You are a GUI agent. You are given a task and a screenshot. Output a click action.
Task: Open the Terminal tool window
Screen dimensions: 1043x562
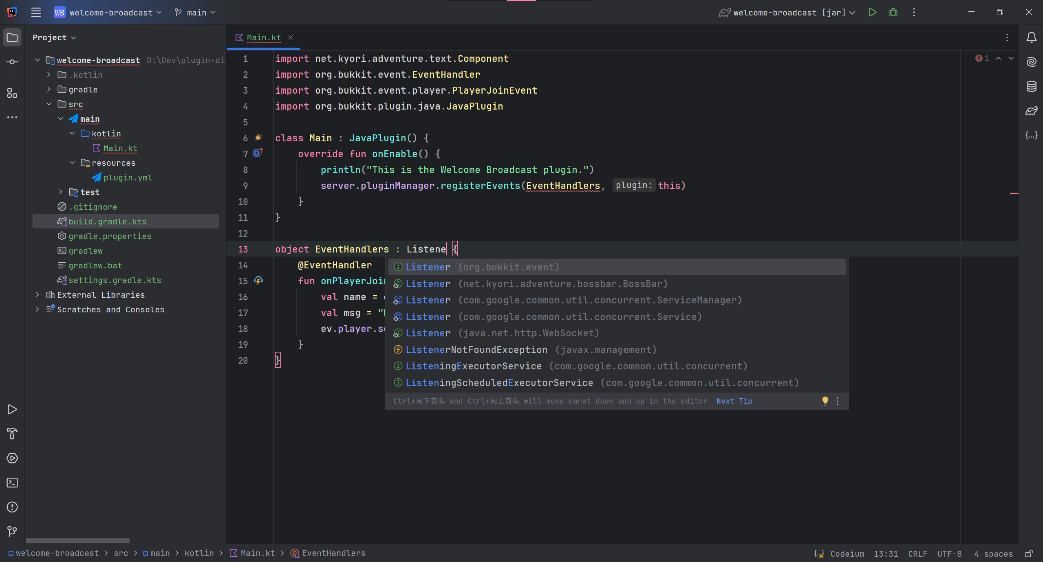click(12, 483)
